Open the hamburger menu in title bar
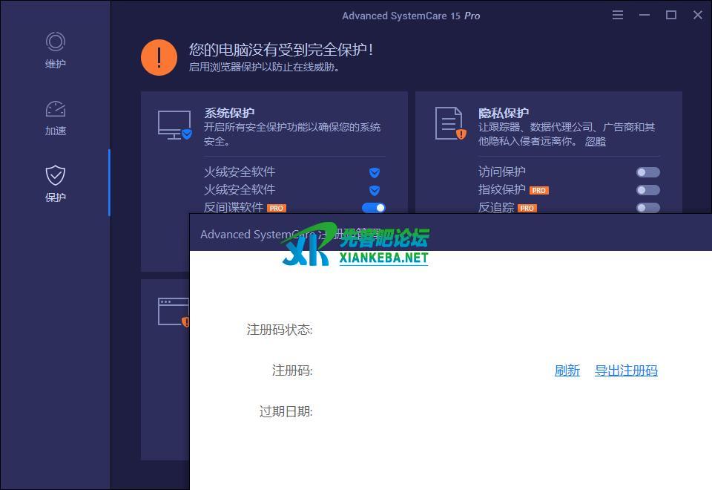712x490 pixels. pyautogui.click(x=618, y=15)
